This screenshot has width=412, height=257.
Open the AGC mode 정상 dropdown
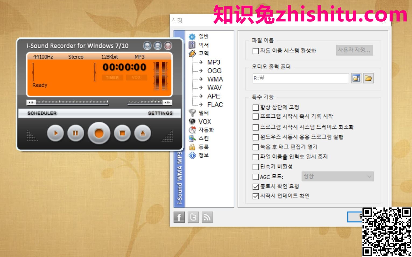(x=337, y=177)
